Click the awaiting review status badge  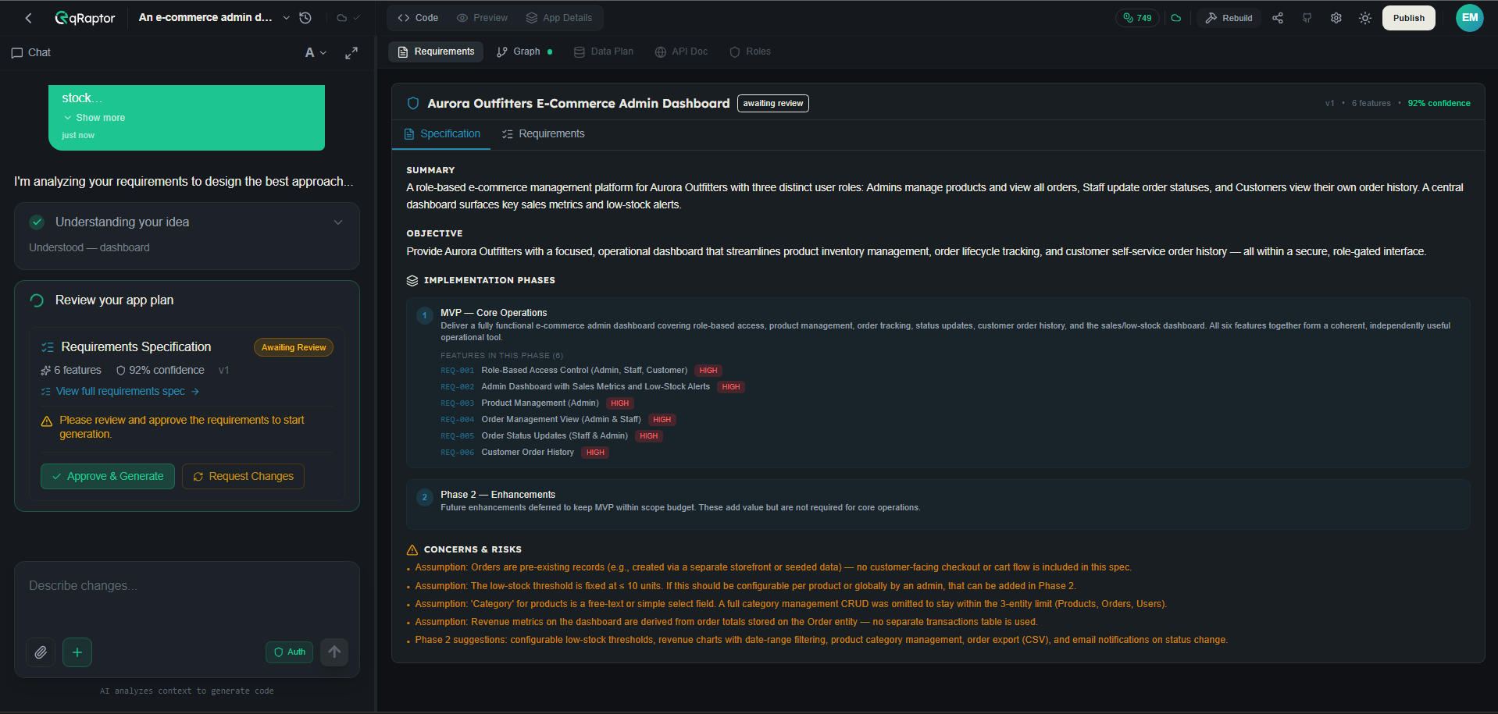coord(773,103)
